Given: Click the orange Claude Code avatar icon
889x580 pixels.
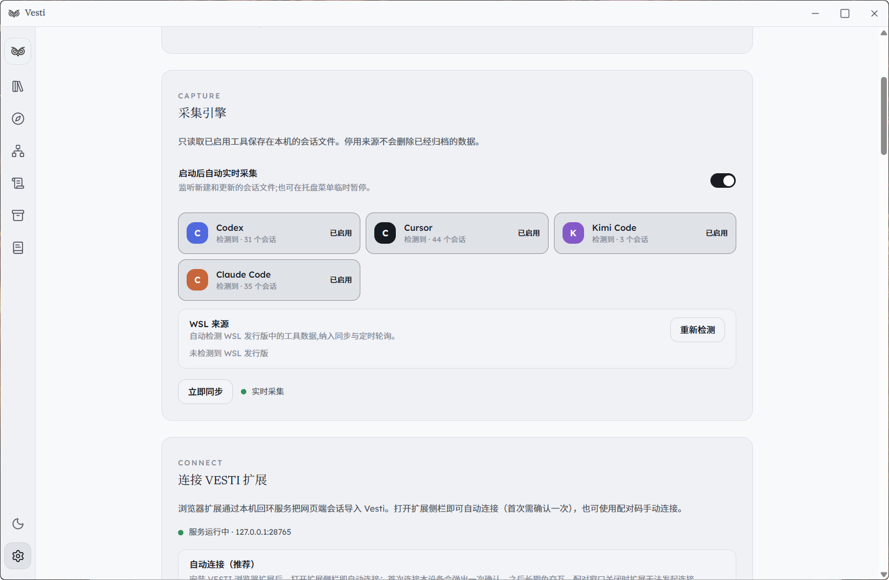Looking at the screenshot, I should pyautogui.click(x=197, y=280).
